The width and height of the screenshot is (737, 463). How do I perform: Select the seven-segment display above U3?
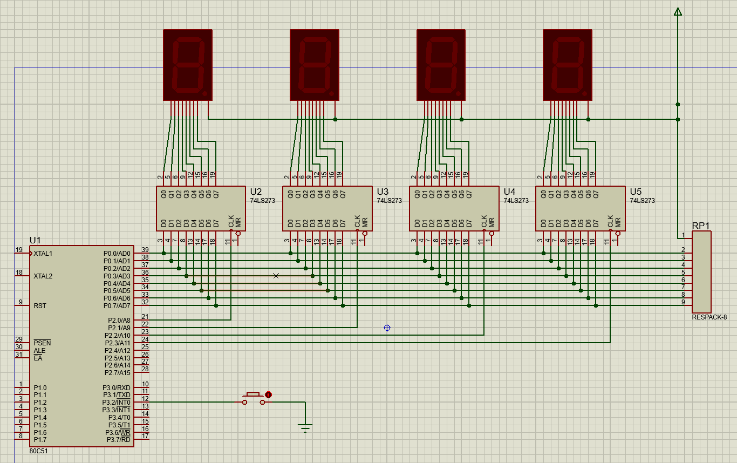(315, 65)
